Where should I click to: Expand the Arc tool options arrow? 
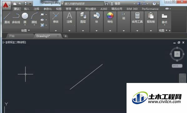coord(34,25)
